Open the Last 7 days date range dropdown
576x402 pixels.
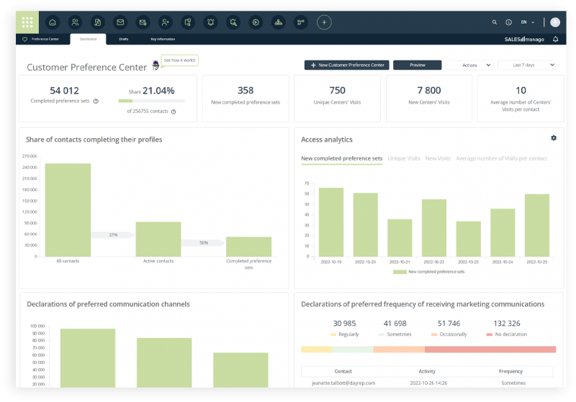[x=527, y=65]
